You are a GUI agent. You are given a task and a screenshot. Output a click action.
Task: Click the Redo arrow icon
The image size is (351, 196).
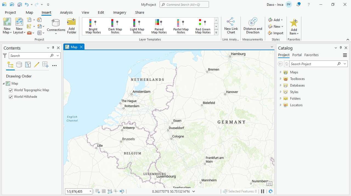[36, 4]
